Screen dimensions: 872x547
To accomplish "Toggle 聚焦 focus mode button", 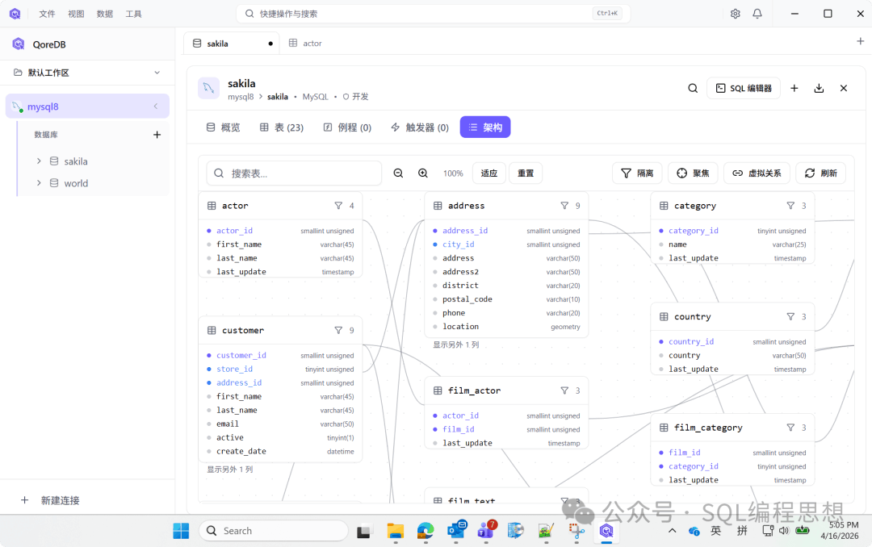I will (x=693, y=173).
